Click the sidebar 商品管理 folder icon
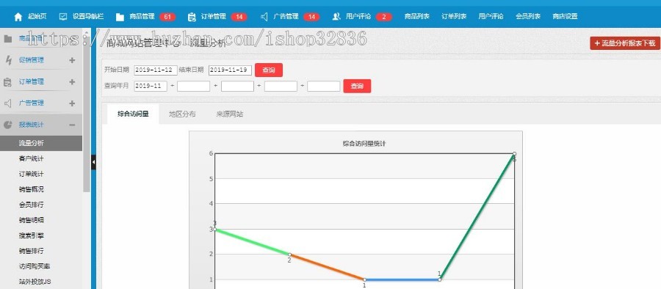Image resolution: width=661 pixels, height=289 pixels. [7, 39]
